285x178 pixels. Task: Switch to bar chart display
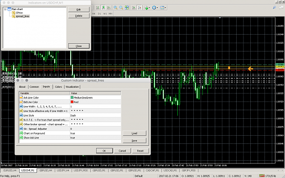coord(98,8)
